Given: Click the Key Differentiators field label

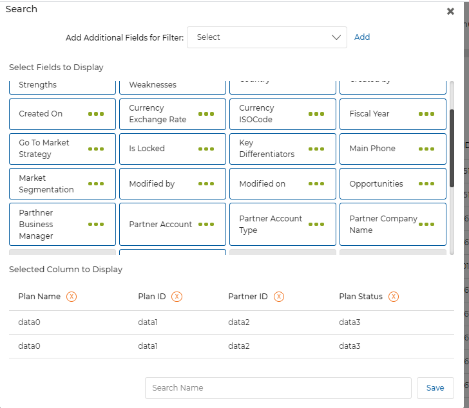Looking at the screenshot, I should [267, 149].
